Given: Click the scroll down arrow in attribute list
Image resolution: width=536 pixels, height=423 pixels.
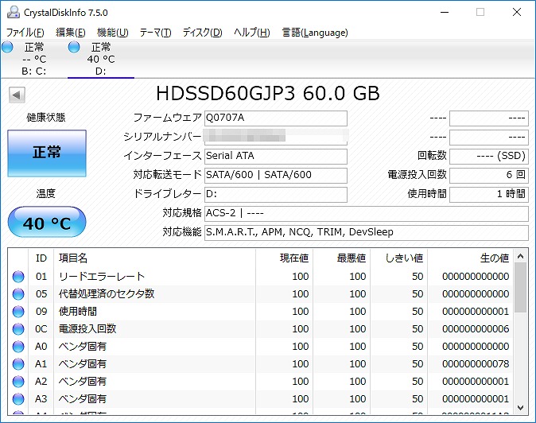Looking at the screenshot, I should 521,406.
